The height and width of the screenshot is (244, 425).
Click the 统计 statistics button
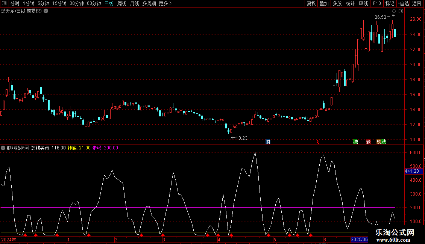coord(350,3)
